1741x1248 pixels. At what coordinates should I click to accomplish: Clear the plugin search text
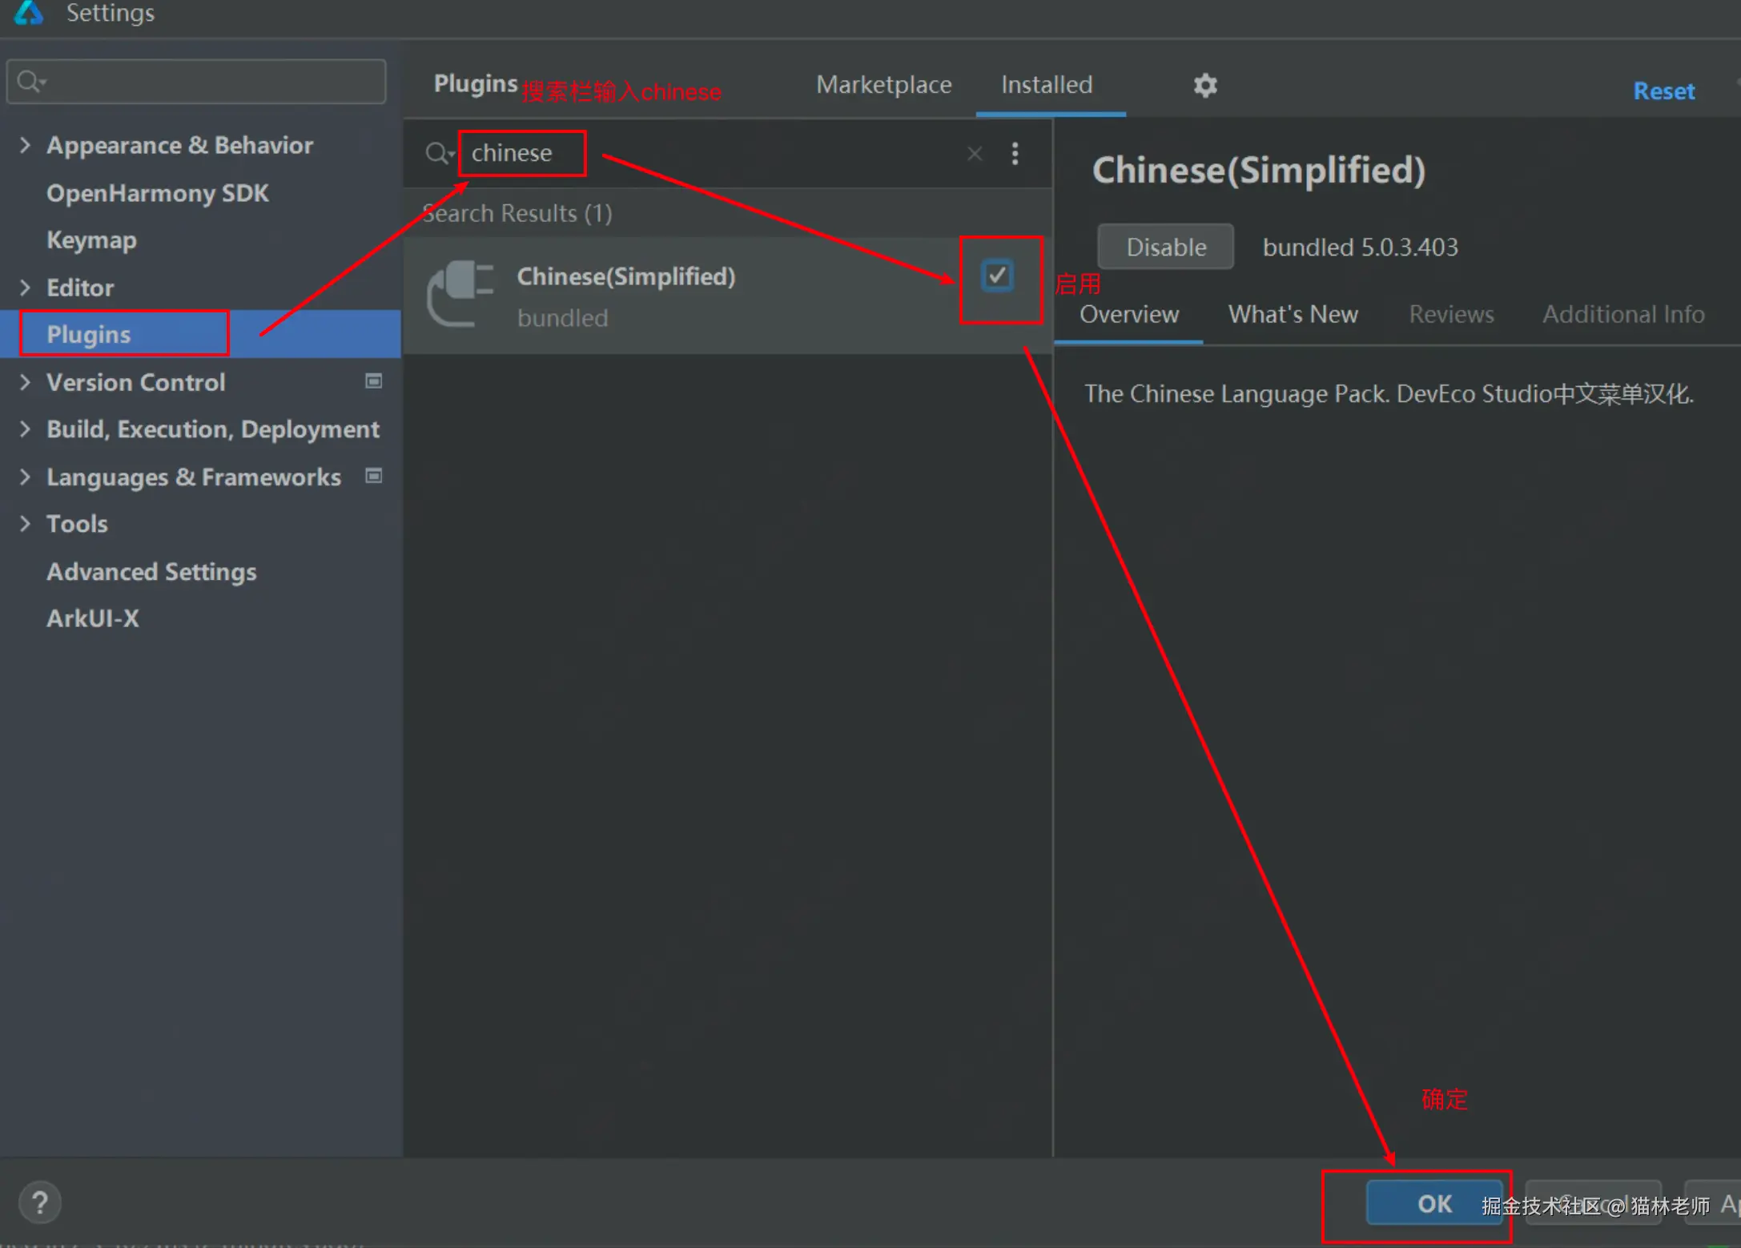(974, 153)
